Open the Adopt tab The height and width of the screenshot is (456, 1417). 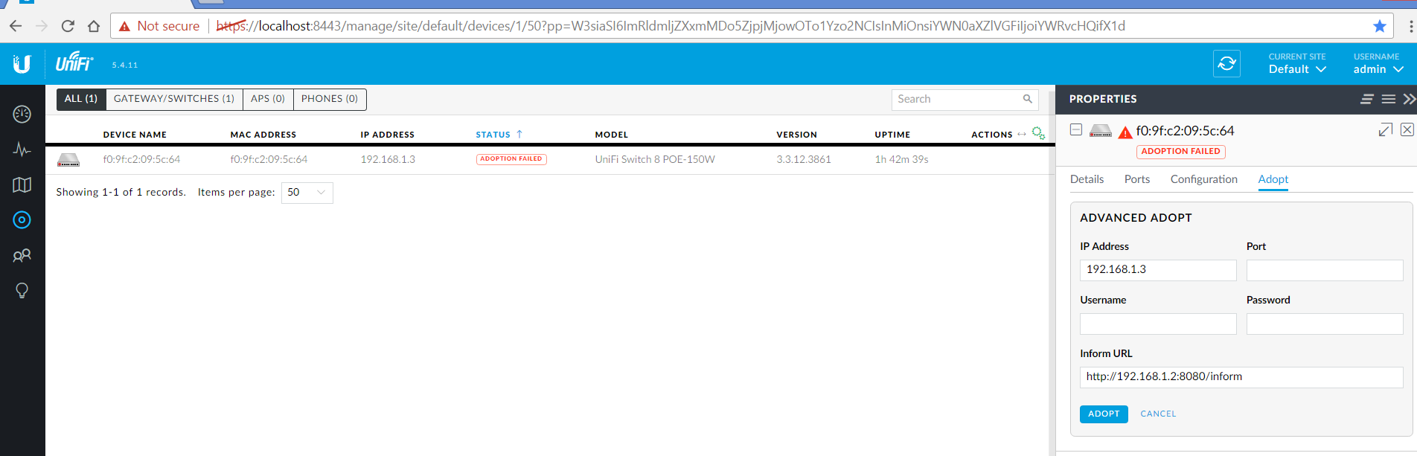point(1273,179)
